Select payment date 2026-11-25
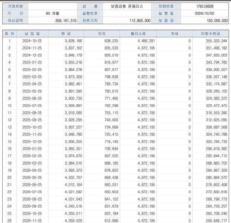231x223 pixels. tap(32, 221)
